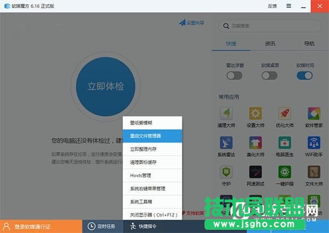
Task: Open 系统右键菜单管理 from the menu
Action: pyautogui.click(x=152, y=189)
